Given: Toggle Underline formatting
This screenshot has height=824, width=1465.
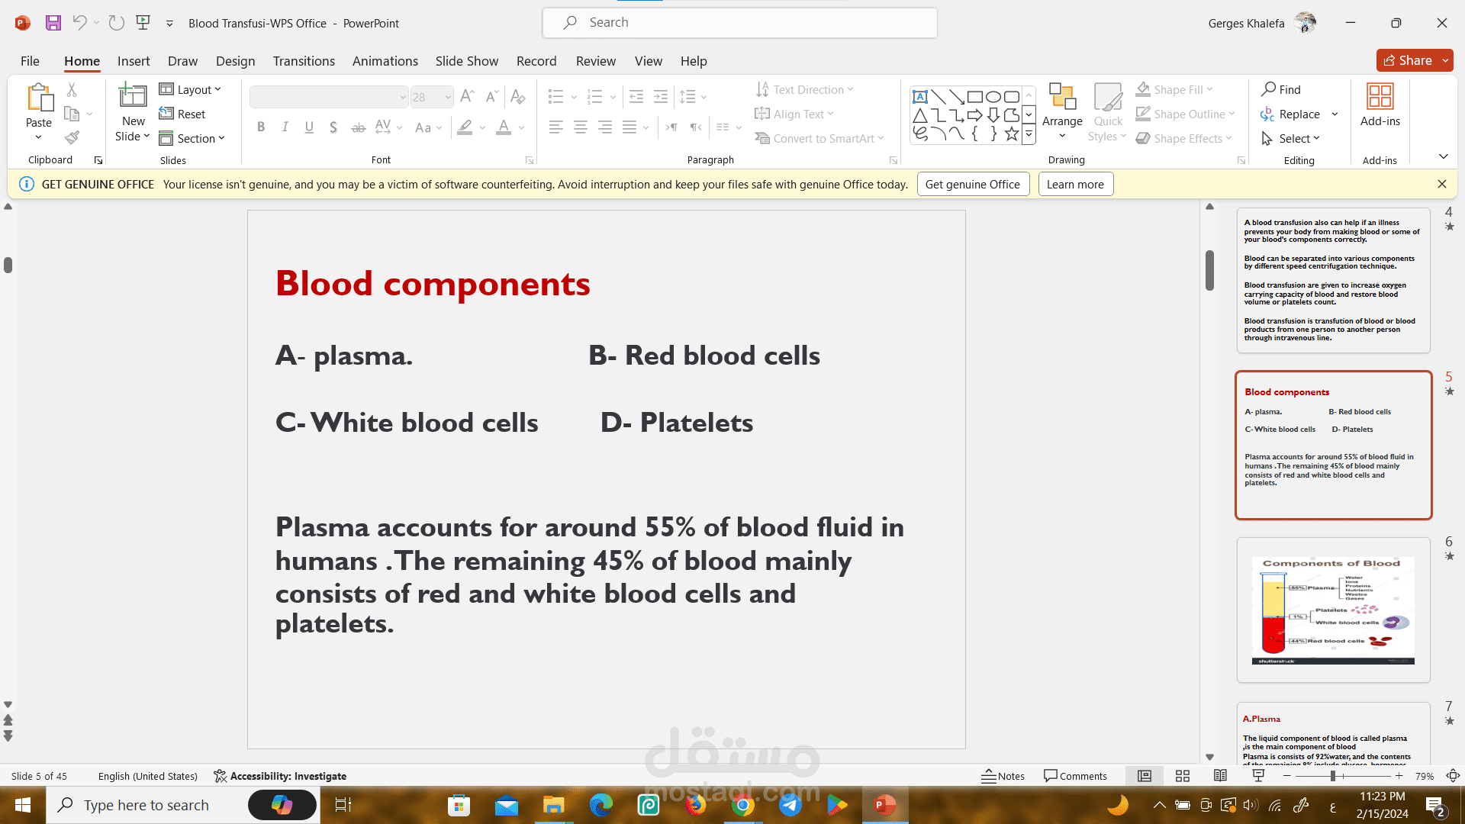Looking at the screenshot, I should click(309, 127).
